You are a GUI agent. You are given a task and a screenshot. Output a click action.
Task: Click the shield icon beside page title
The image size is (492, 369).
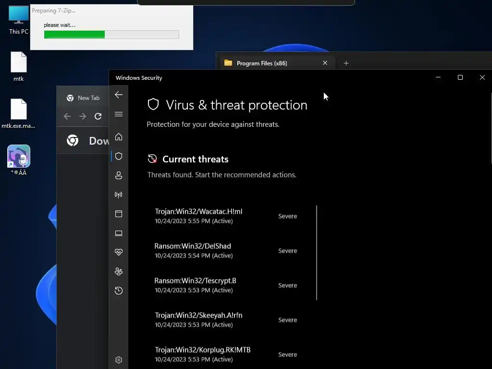pos(153,104)
